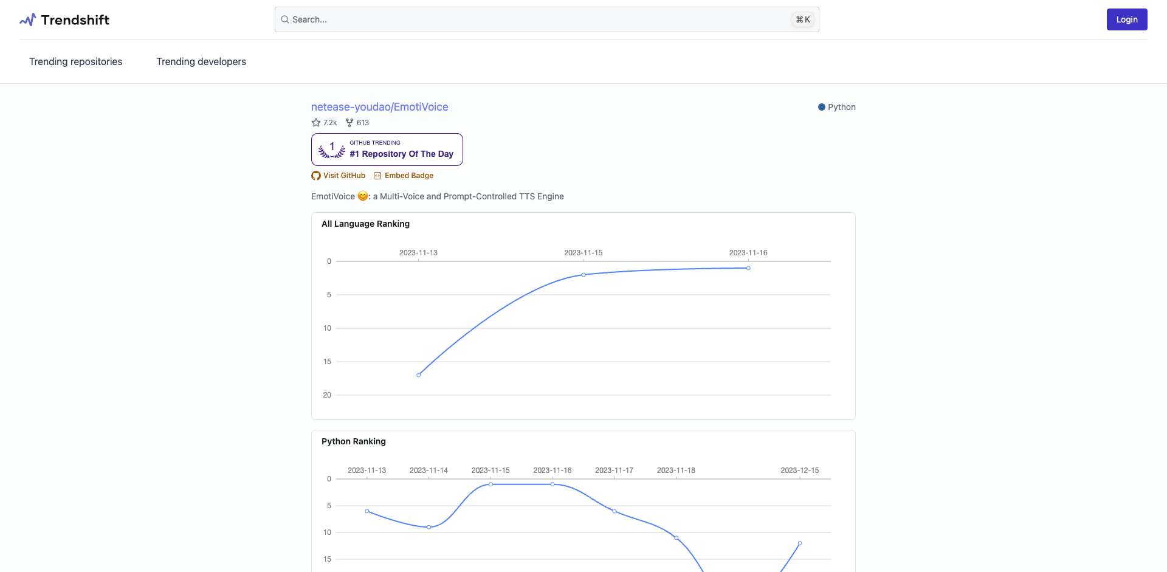Viewport: 1167px width, 572px height.
Task: Select 2023-12-15 point in Python Ranking chart
Action: (800, 543)
